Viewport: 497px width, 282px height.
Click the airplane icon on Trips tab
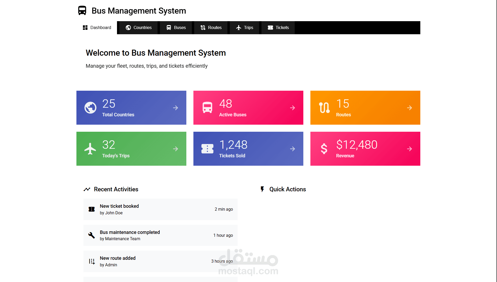point(239,27)
